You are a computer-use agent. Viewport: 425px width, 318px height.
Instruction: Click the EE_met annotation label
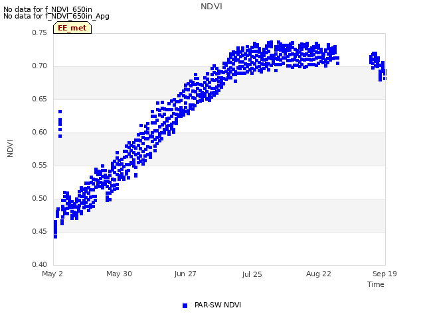(x=72, y=28)
